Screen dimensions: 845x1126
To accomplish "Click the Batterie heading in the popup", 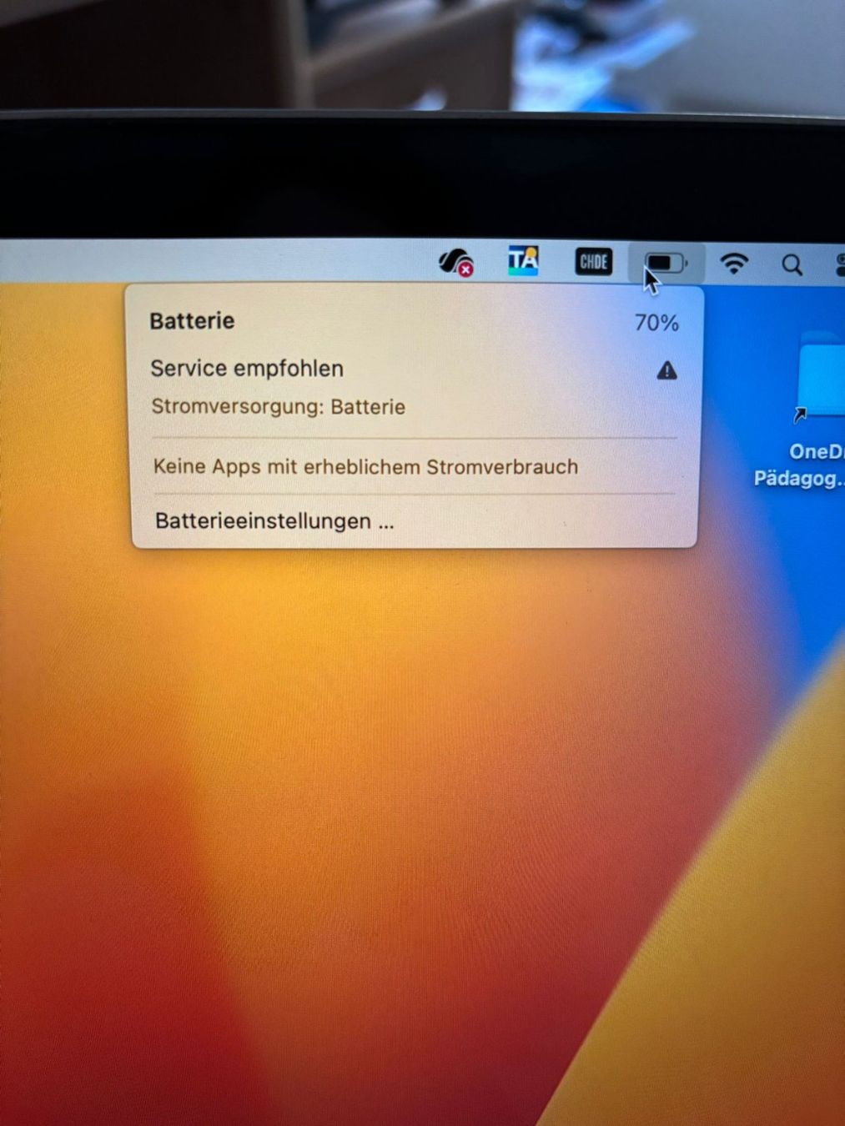I will tap(192, 321).
